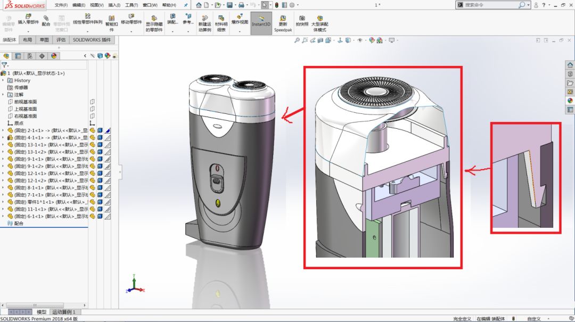Image resolution: width=575 pixels, height=322 pixels.
Task: Select the 配合 (Mate) paperclip tool
Action: [x=46, y=21]
